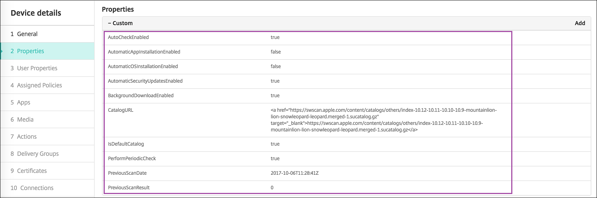
Task: Select the BackgroundDownloadEnabled row
Action: click(x=141, y=96)
